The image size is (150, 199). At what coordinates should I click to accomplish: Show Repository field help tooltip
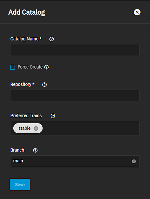(45, 85)
